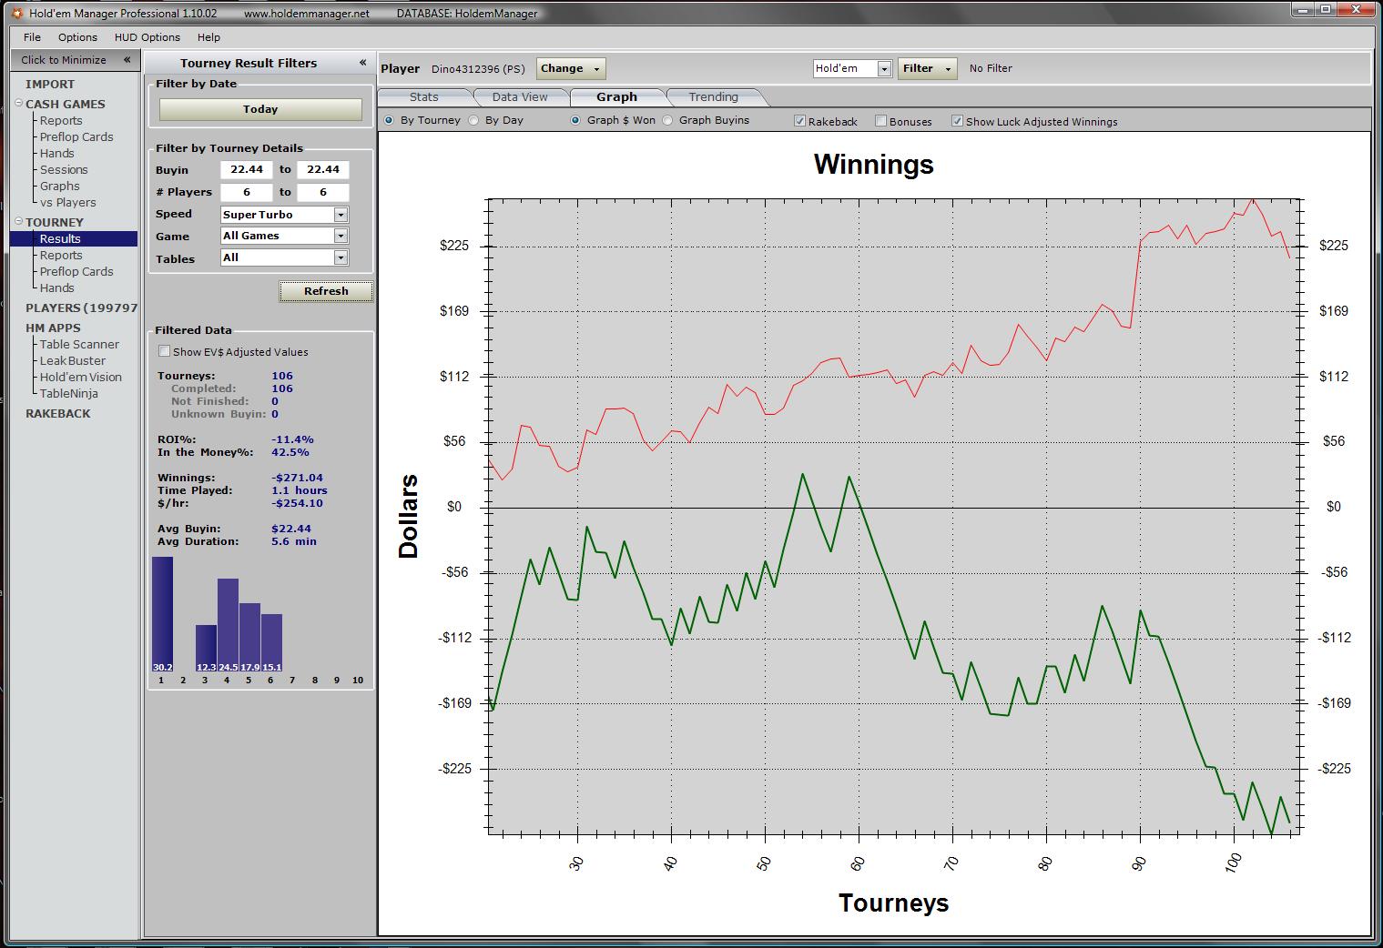1383x948 pixels.
Task: Open the Hold'em game type dropdown
Action: point(883,69)
